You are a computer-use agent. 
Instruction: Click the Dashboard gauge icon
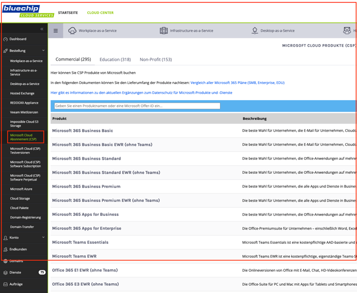click(6, 39)
